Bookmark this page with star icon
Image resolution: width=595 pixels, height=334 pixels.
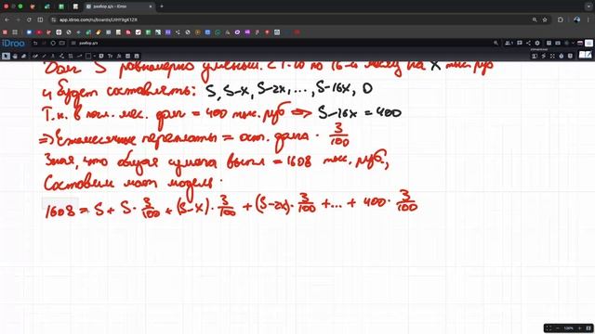(x=545, y=19)
